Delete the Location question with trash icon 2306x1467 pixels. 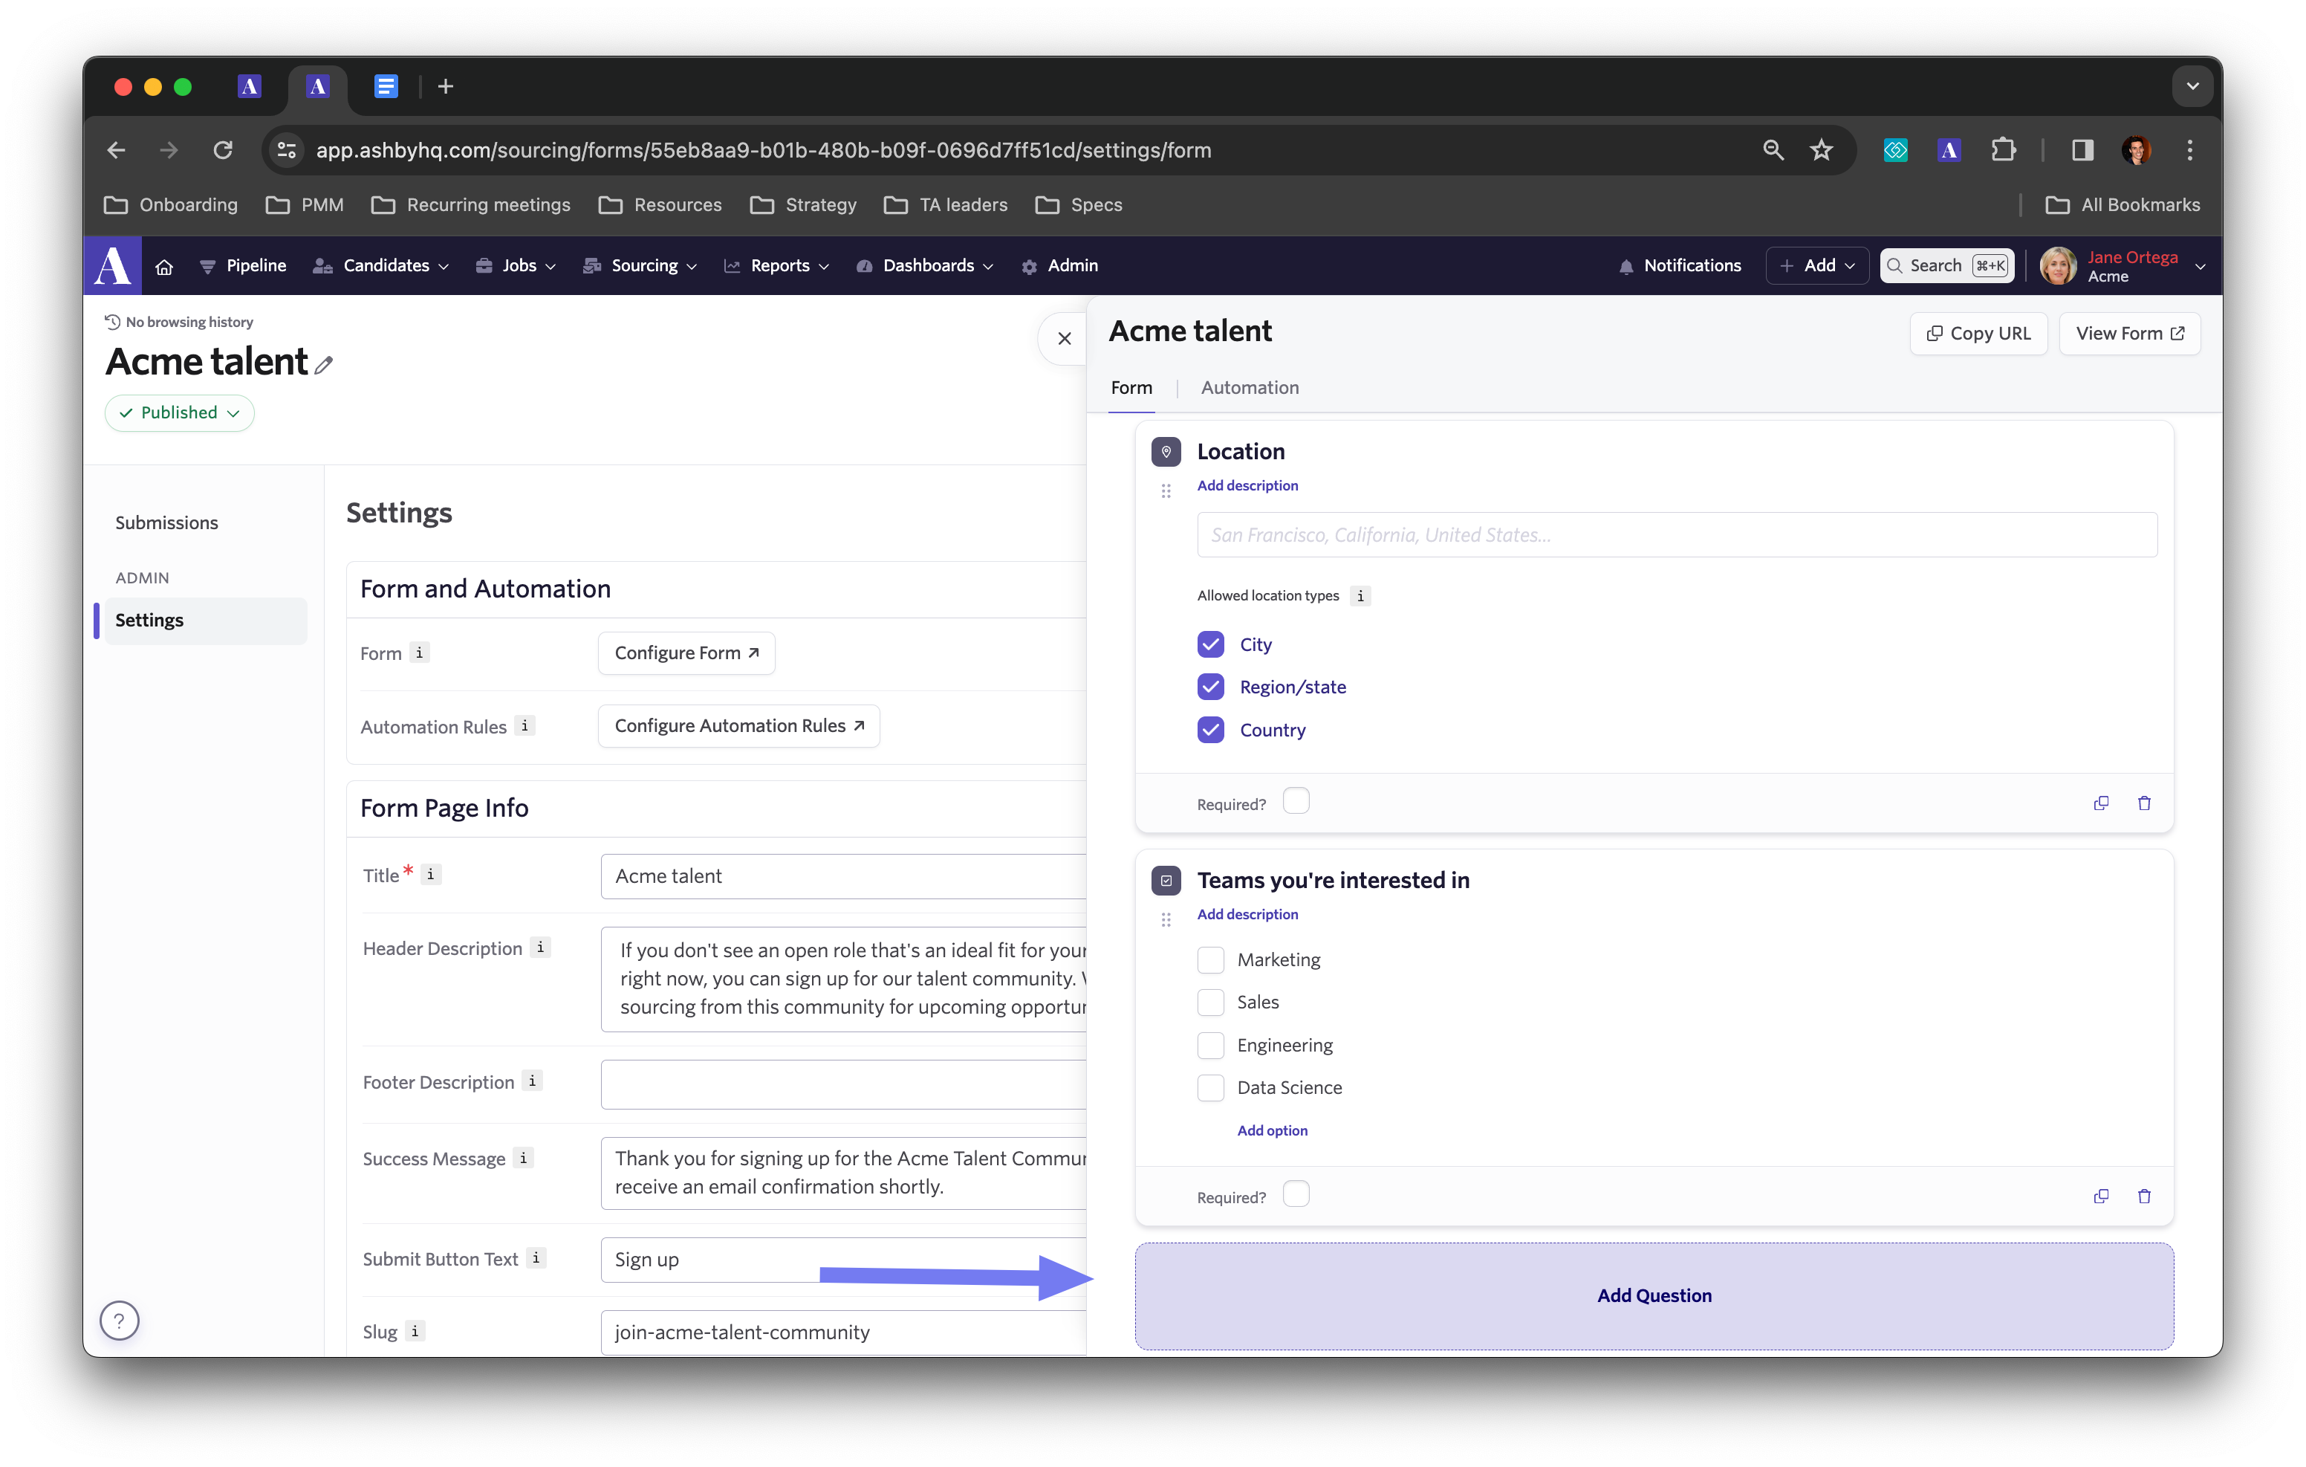coord(2144,803)
